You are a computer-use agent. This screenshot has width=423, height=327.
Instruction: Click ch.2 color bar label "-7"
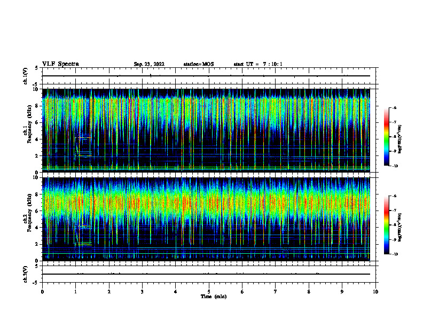point(394,211)
